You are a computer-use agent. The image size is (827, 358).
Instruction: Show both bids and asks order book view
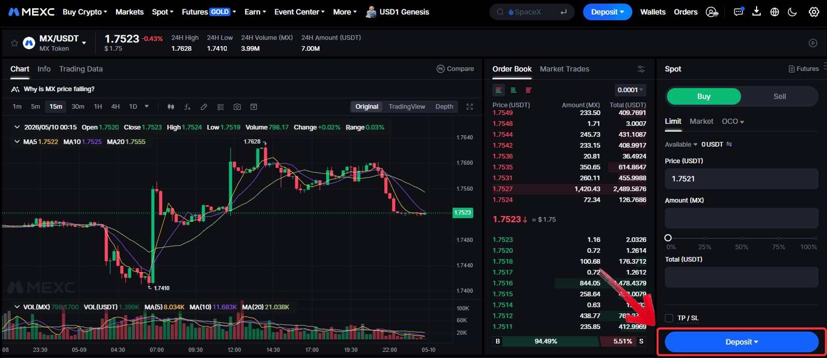(x=499, y=90)
